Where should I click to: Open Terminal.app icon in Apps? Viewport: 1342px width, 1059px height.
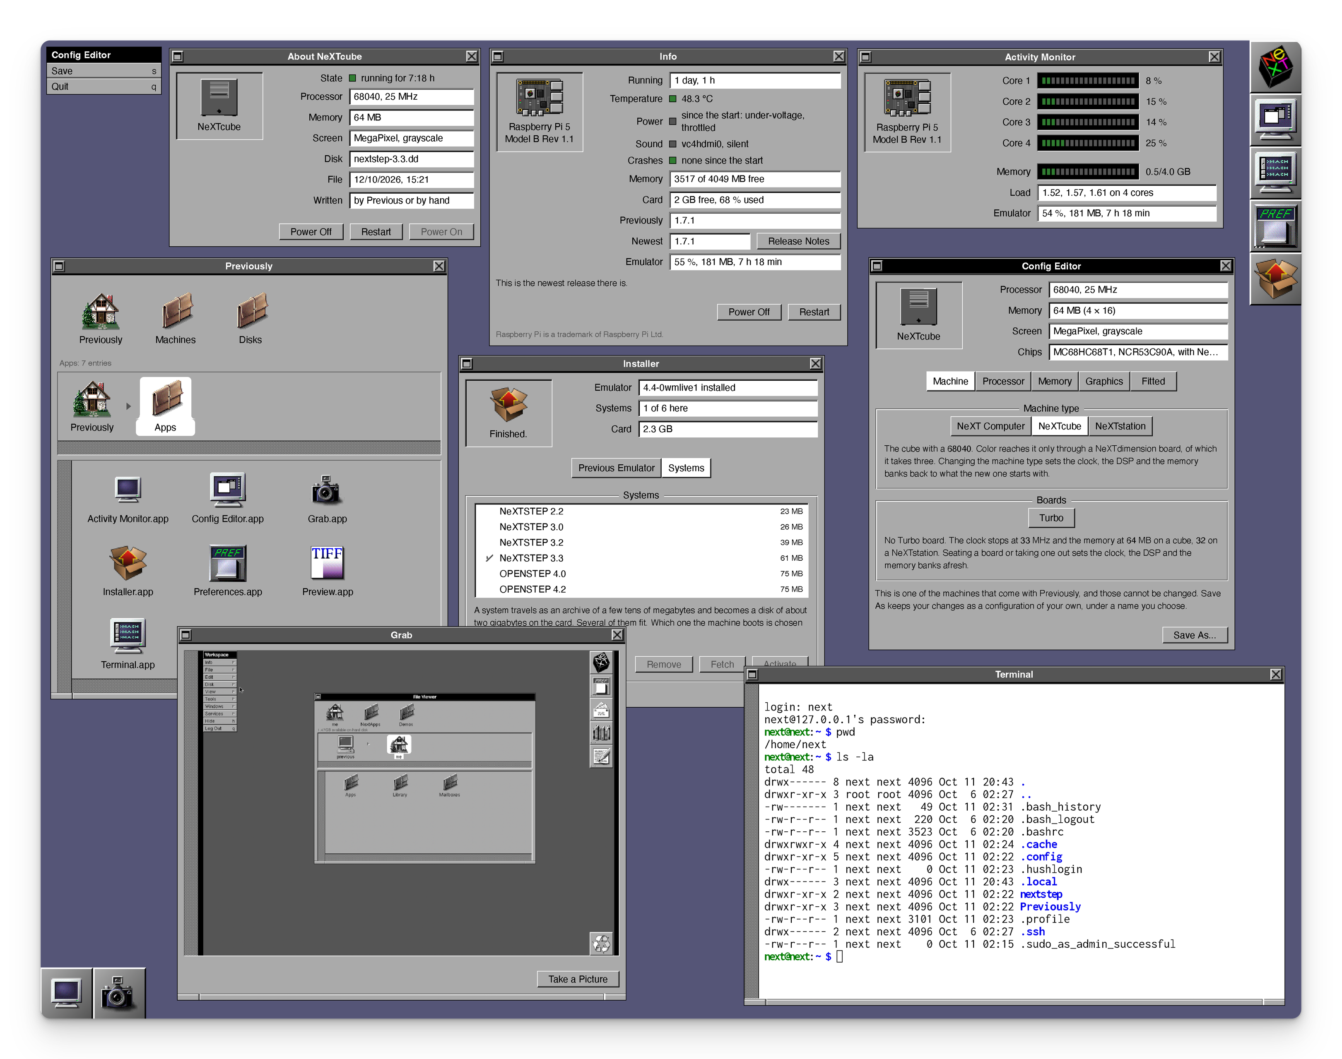(128, 636)
